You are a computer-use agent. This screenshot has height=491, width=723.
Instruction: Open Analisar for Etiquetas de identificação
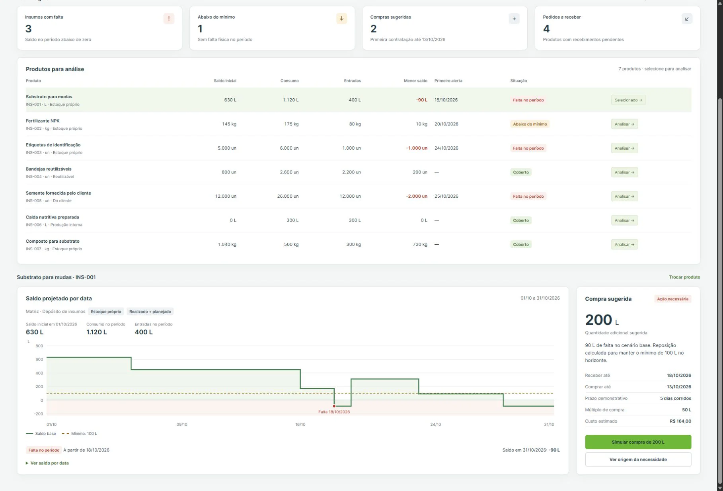pyautogui.click(x=624, y=148)
